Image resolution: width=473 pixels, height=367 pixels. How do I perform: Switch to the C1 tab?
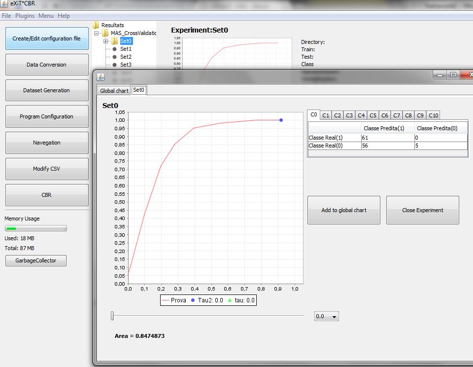[326, 115]
